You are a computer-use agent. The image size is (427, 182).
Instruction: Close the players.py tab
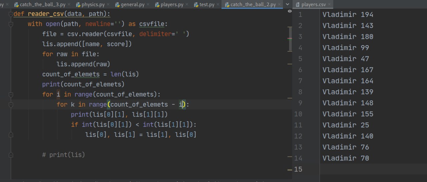tap(187, 5)
